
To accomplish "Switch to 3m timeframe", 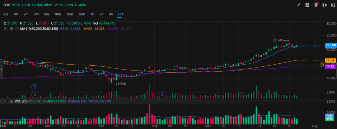I will [x=36, y=14].
